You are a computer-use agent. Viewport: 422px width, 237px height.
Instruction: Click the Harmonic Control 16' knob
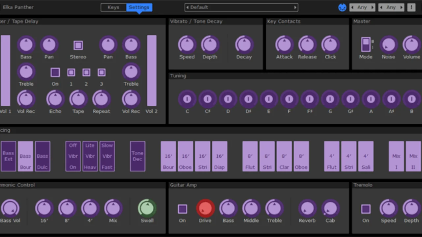point(44,208)
